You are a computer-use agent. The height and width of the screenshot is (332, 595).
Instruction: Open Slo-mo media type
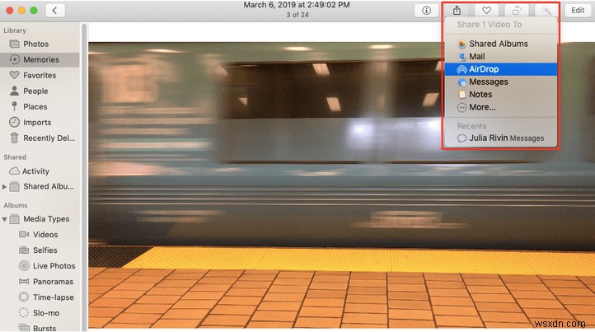click(x=40, y=313)
